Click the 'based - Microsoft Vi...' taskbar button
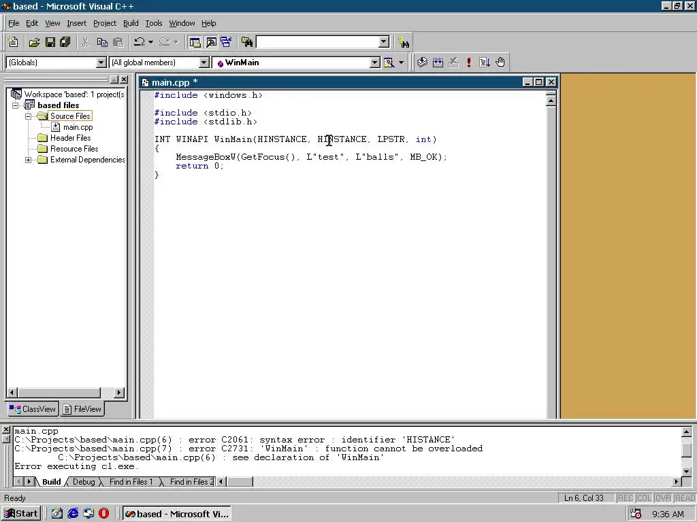697x522 pixels. [177, 514]
